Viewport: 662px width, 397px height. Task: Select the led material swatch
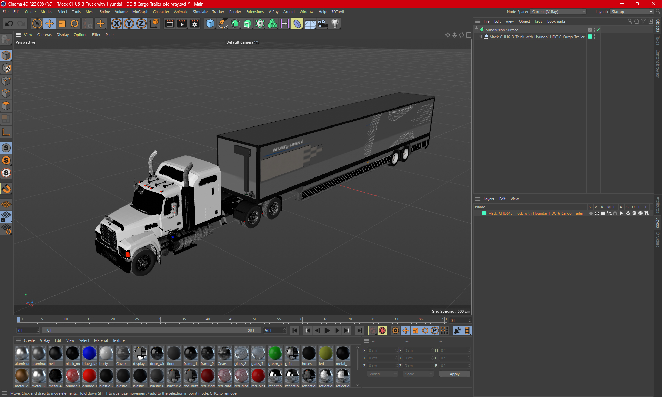coord(326,356)
